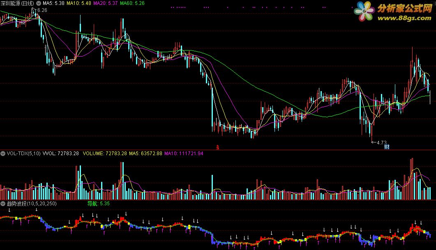Viewport: 436px width, 250px height.
Task: Select the MA20: 5.37 label
Action: tap(105, 3)
